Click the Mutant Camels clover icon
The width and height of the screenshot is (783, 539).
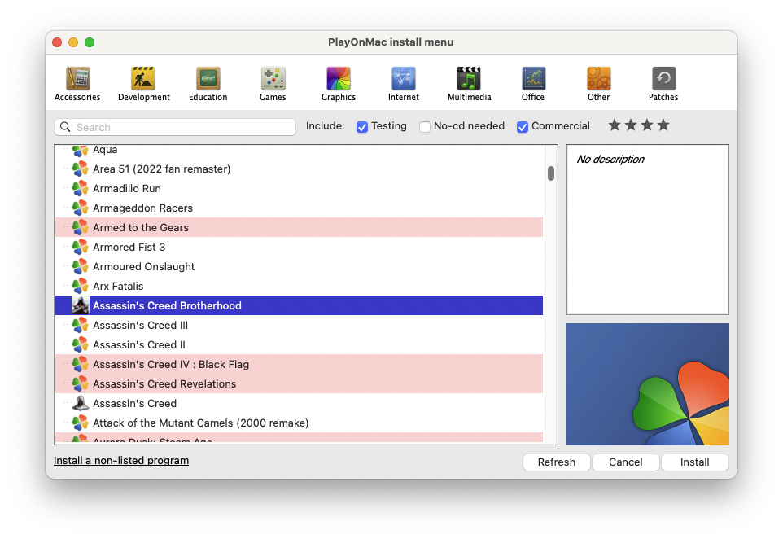[x=81, y=423]
